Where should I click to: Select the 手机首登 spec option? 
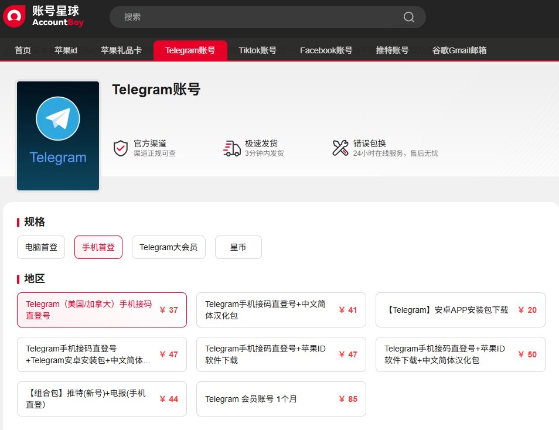(x=98, y=247)
